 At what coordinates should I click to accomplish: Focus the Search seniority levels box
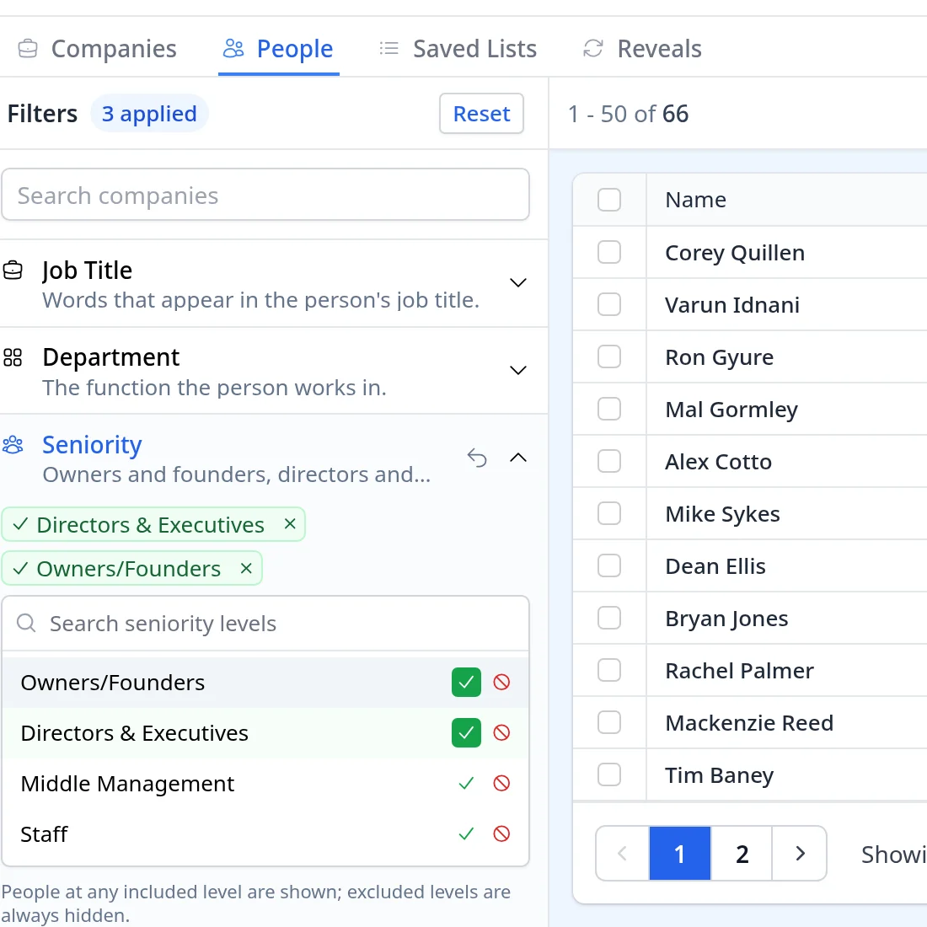(265, 624)
